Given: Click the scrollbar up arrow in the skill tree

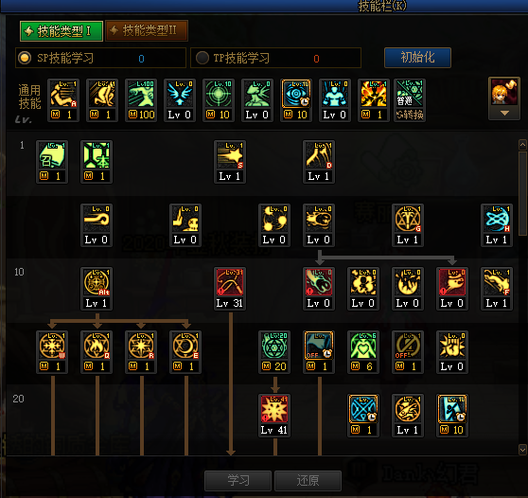Looking at the screenshot, I should tap(522, 145).
